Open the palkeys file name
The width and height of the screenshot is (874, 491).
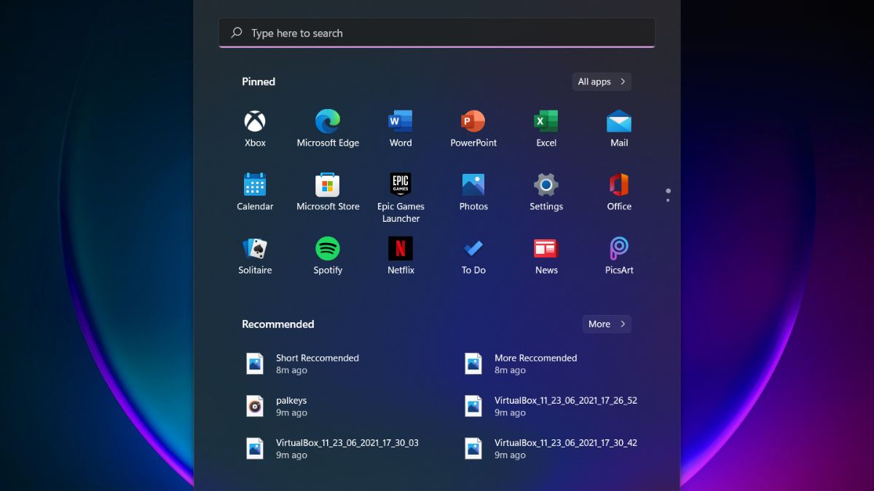point(291,400)
